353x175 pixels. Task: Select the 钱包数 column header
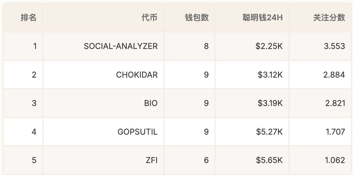click(197, 18)
